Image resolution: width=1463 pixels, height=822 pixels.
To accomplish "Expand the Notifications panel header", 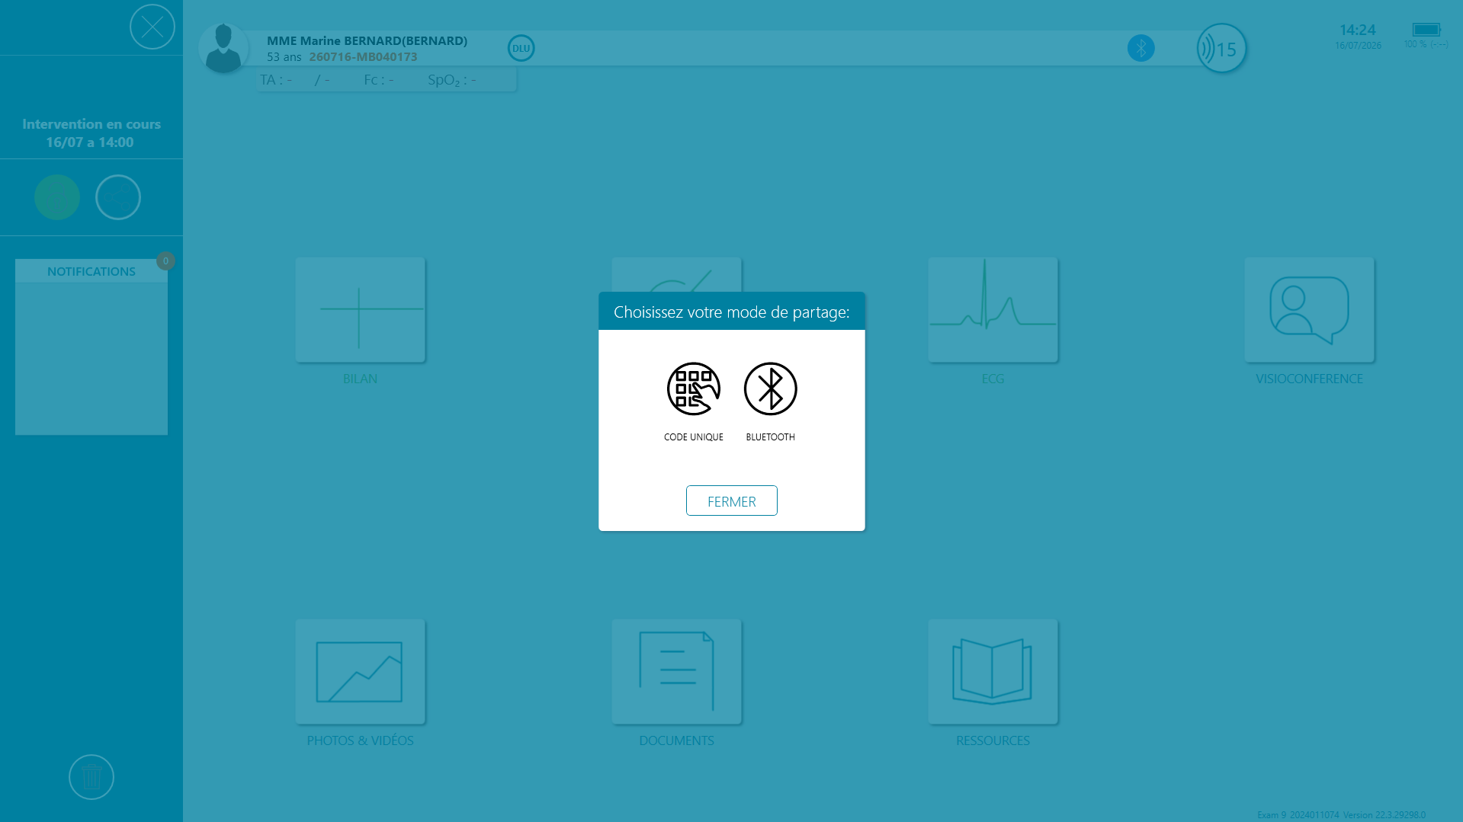I will tap(91, 271).
